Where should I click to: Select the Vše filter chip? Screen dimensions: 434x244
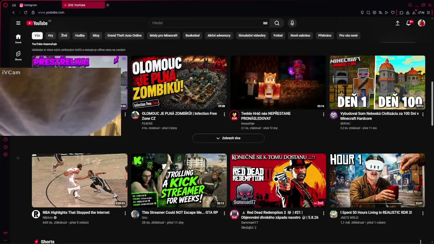coord(37,36)
